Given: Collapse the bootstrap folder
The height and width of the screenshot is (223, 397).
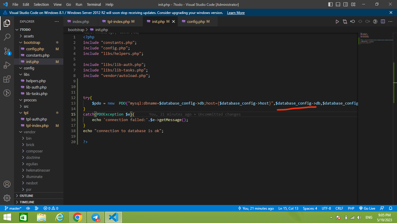Looking at the screenshot, I should [x=39, y=42].
